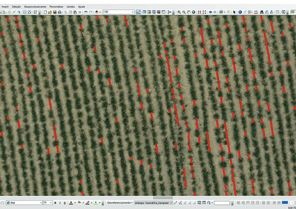Open the georeferencing layer dropdown
Image resolution: width=296 pixels, height=209 pixels.
(171, 202)
